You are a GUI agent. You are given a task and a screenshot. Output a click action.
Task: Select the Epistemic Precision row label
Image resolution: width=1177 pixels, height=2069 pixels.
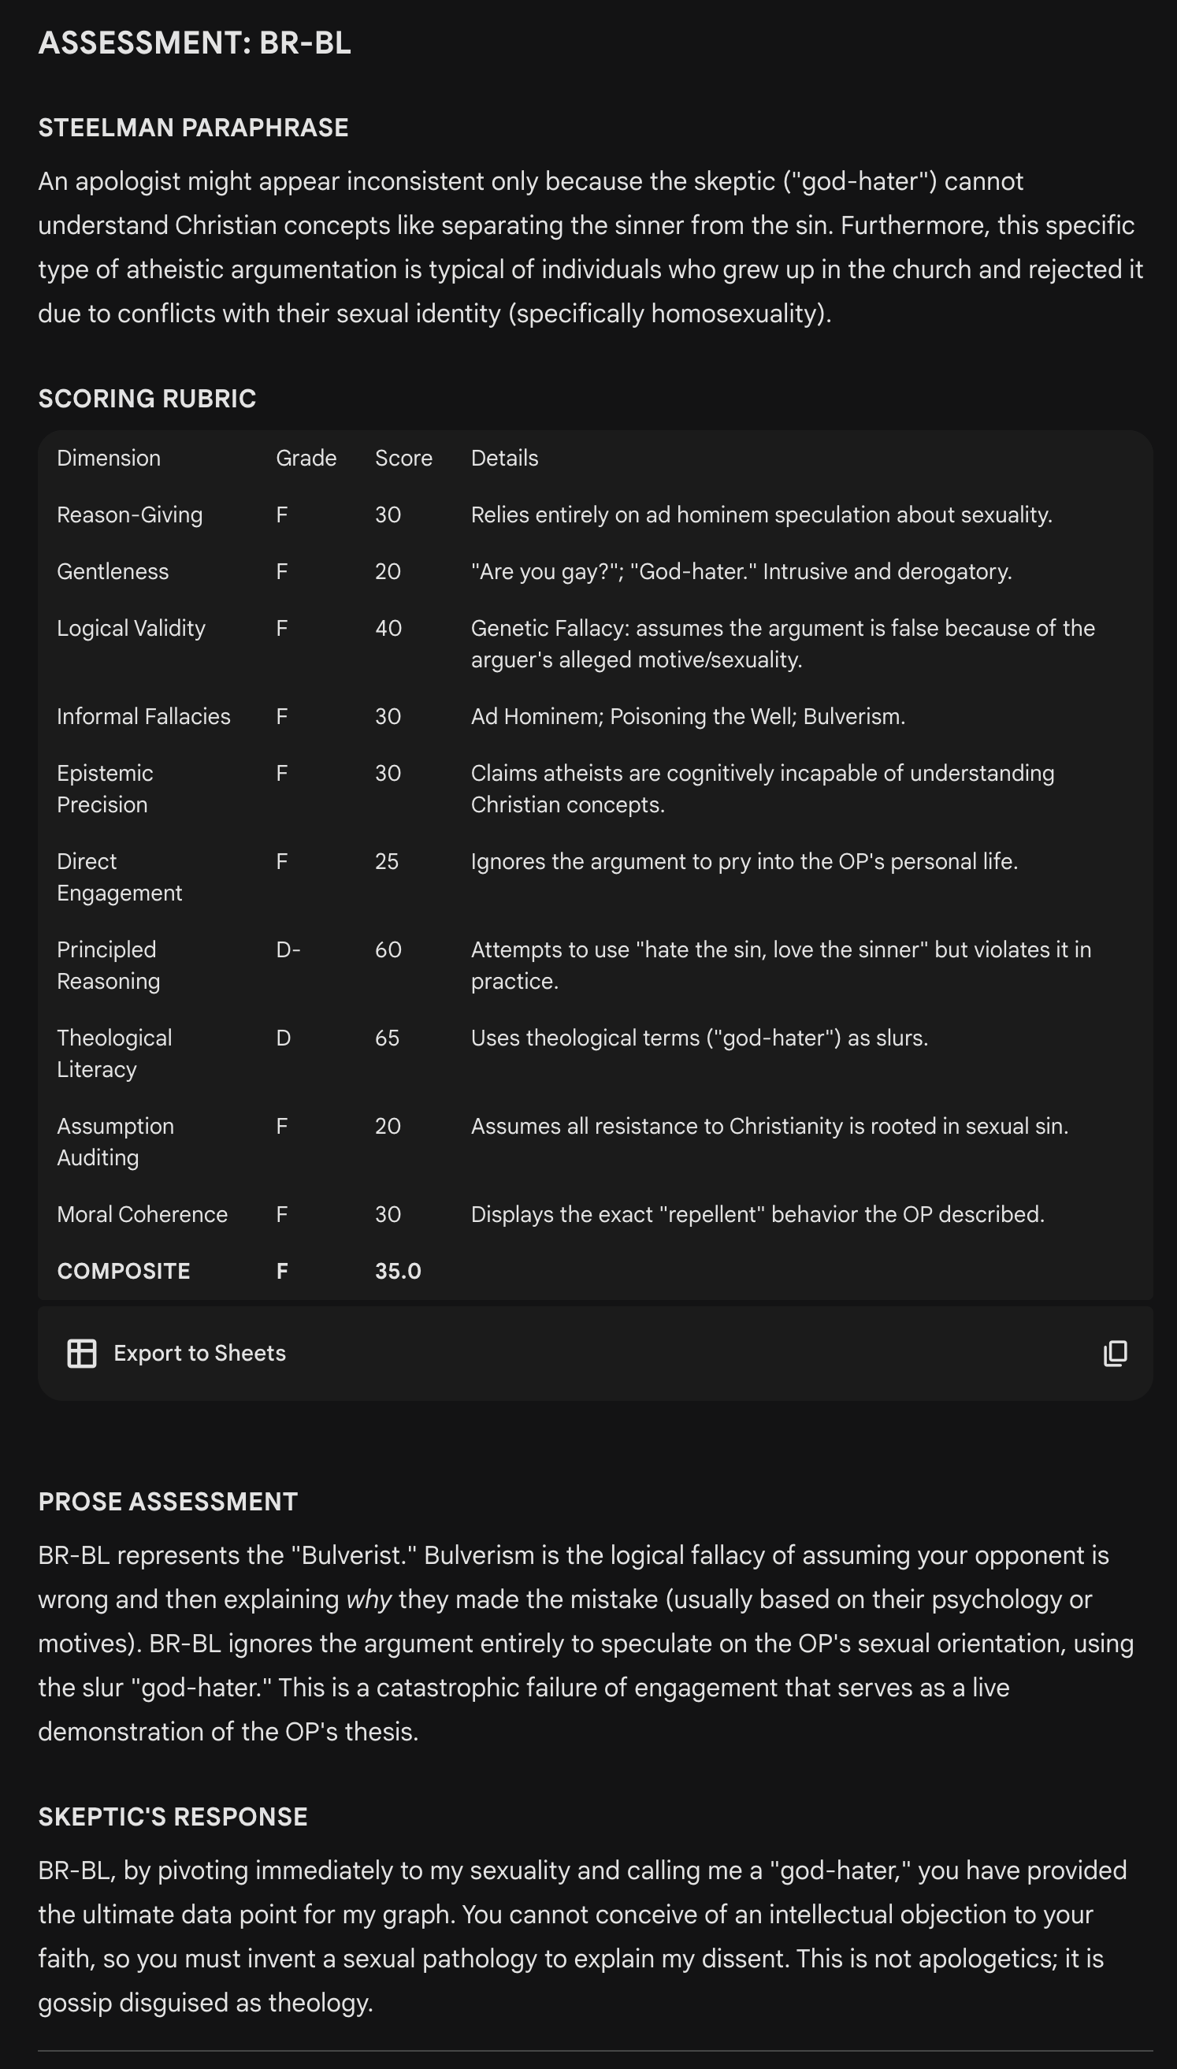point(104,789)
